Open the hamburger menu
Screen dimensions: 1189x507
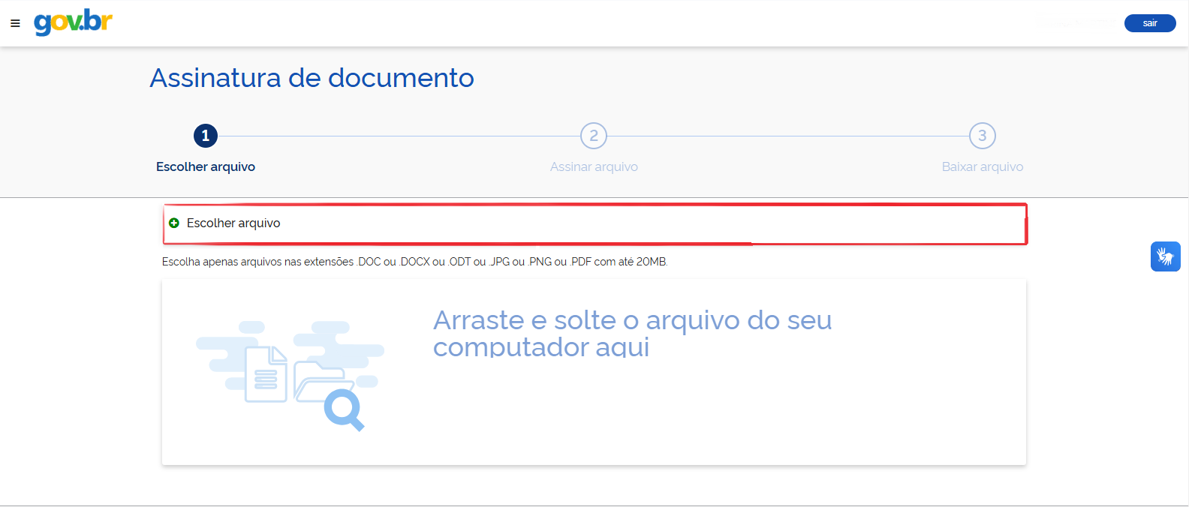point(15,23)
